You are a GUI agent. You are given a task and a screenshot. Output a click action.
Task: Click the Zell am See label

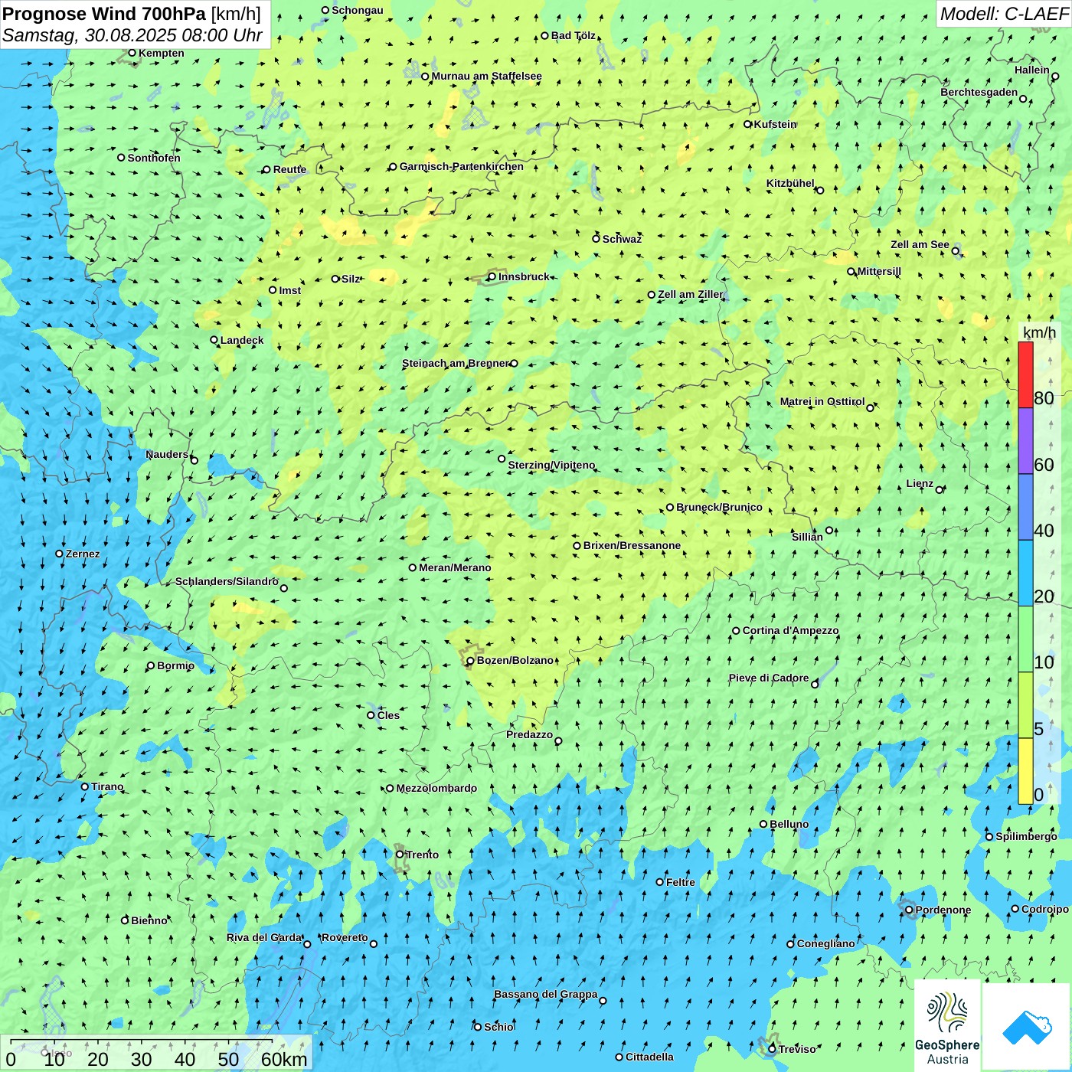click(x=920, y=244)
